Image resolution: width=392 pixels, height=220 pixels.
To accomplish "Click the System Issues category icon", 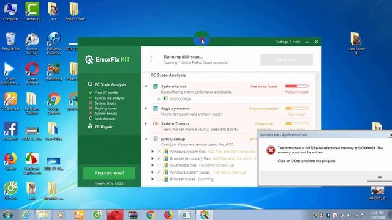I will [x=155, y=86].
